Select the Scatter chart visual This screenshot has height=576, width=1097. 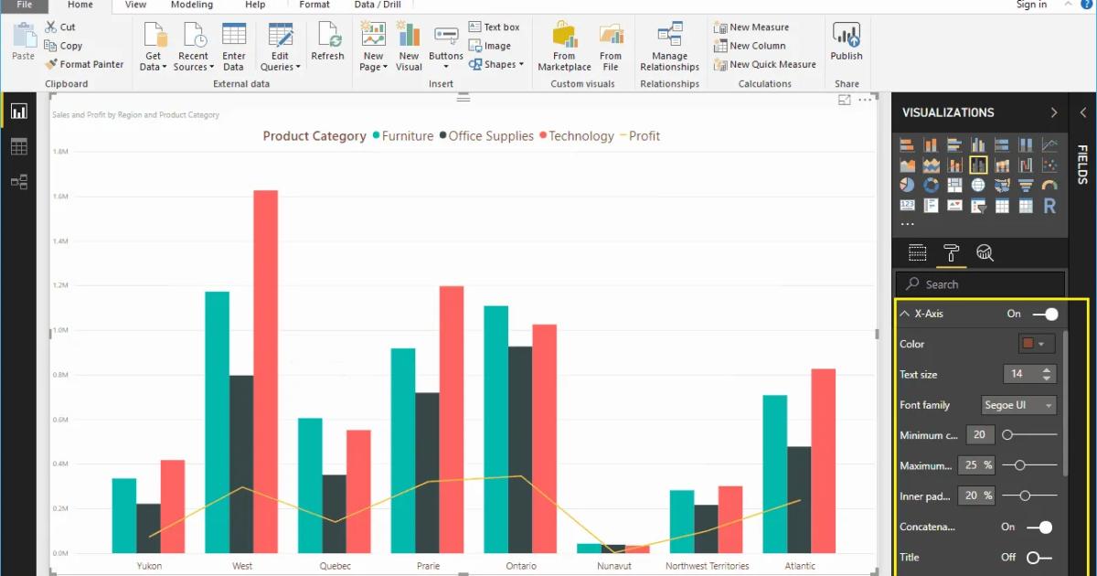pyautogui.click(x=1049, y=165)
